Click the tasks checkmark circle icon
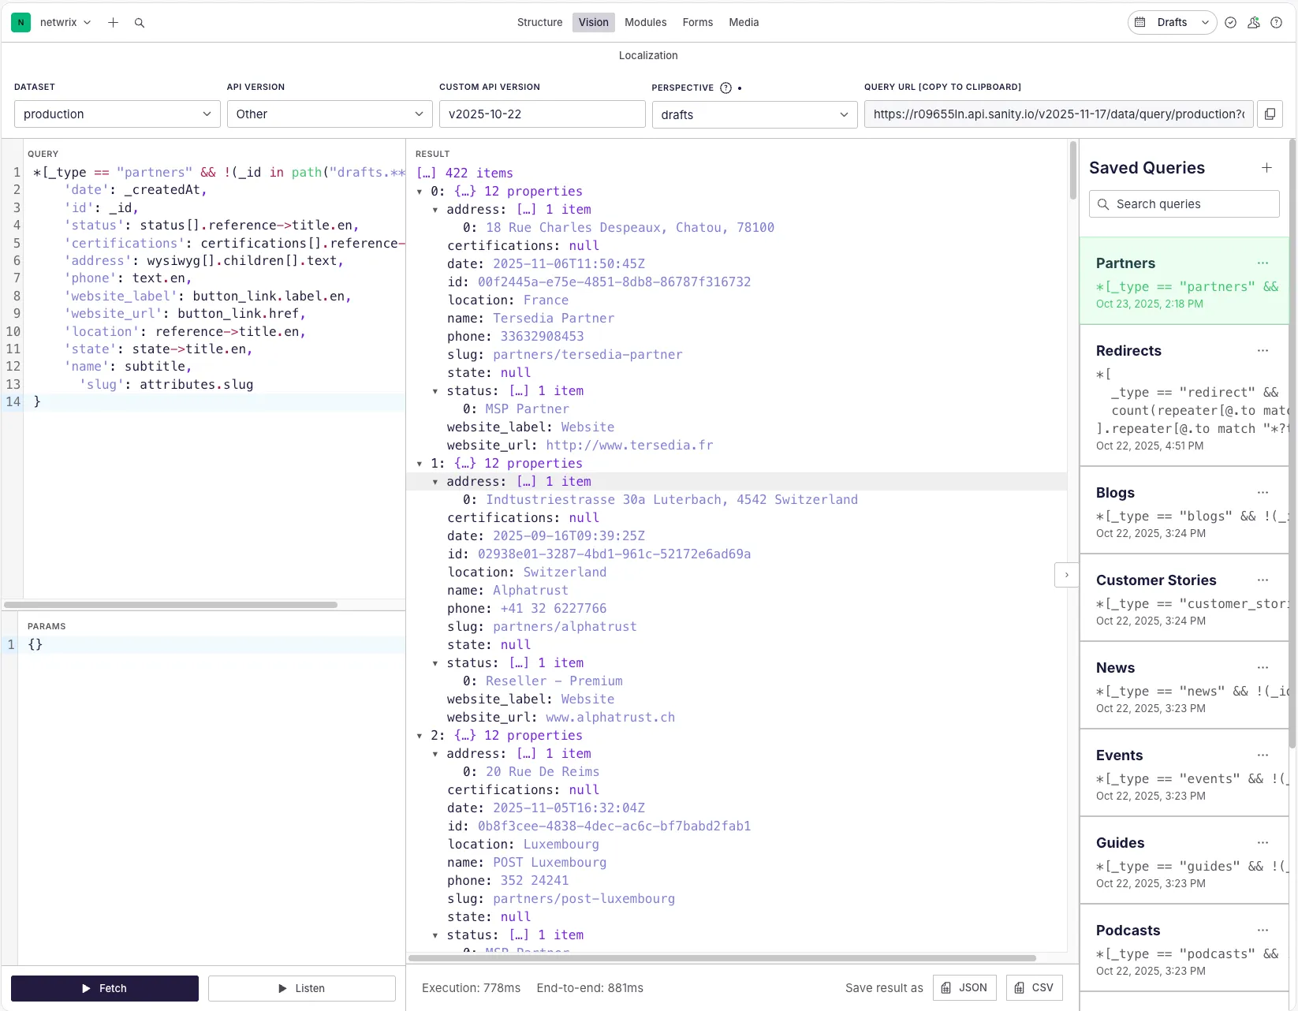 tap(1230, 23)
